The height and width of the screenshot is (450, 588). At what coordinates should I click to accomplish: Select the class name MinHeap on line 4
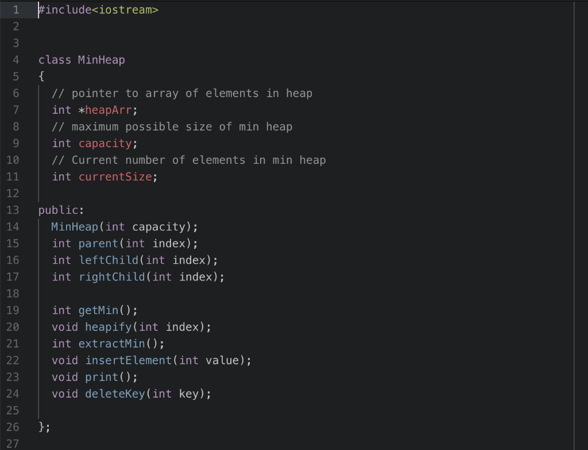[x=101, y=60]
